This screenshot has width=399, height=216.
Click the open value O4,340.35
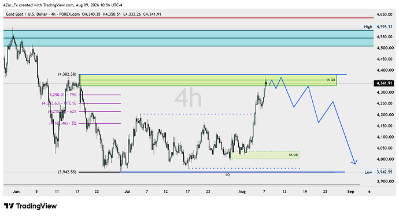coord(91,14)
